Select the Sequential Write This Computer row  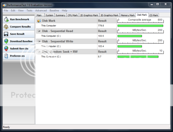(x=66, y=46)
